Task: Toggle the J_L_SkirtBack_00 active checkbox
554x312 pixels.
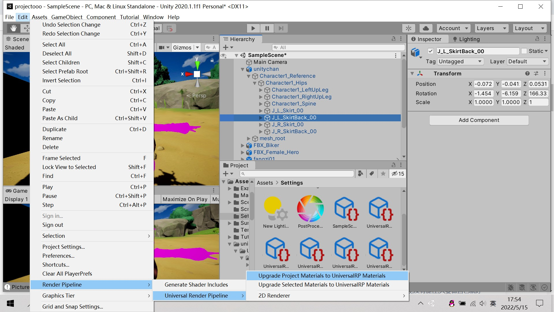Action: (x=431, y=51)
